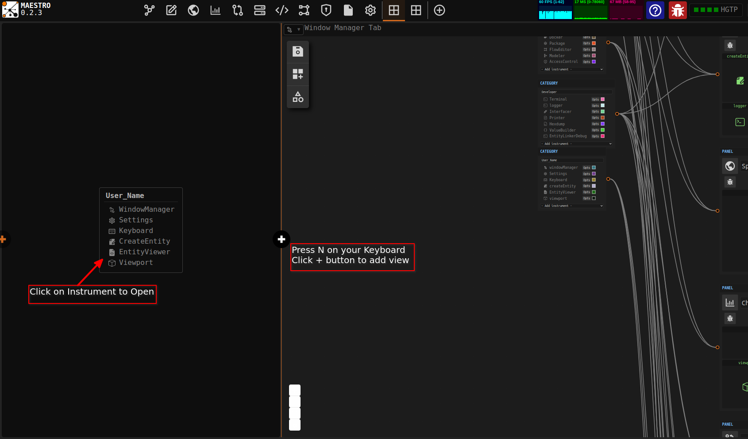Click the green logger terminal icon in the panel
This screenshot has height=439, width=748.
coord(740,122)
